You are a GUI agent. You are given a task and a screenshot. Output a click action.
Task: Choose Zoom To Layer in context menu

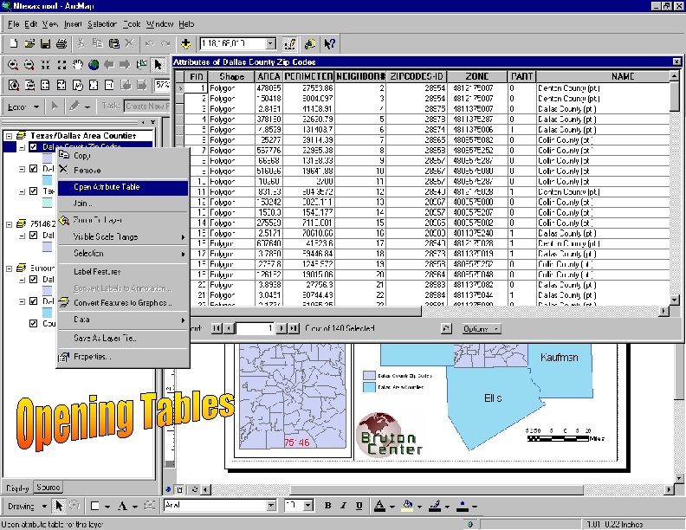[x=123, y=220]
